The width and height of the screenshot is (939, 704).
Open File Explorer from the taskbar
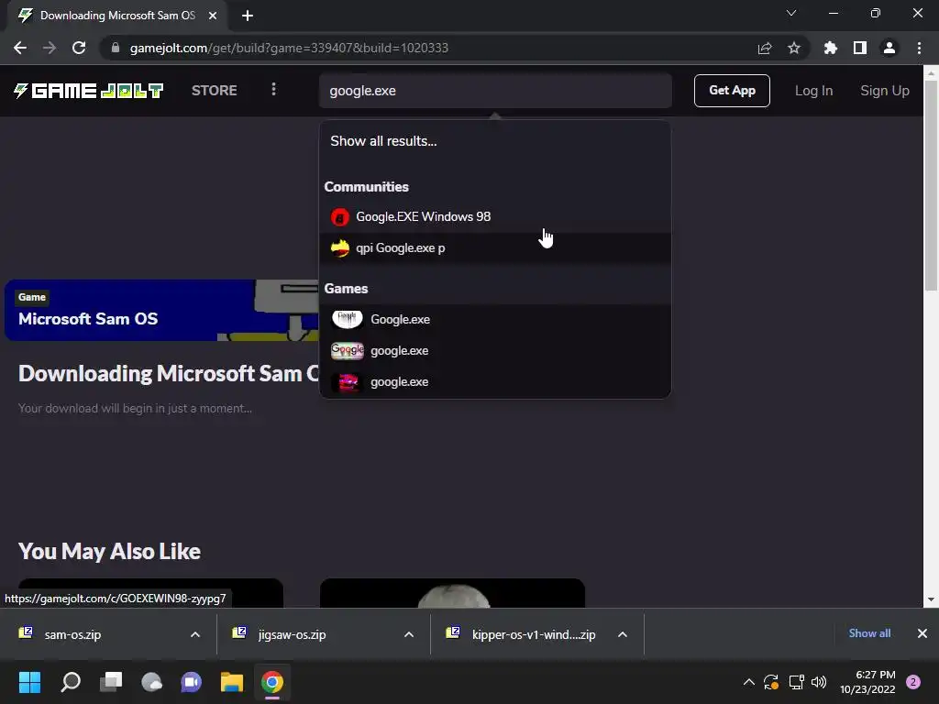(232, 682)
